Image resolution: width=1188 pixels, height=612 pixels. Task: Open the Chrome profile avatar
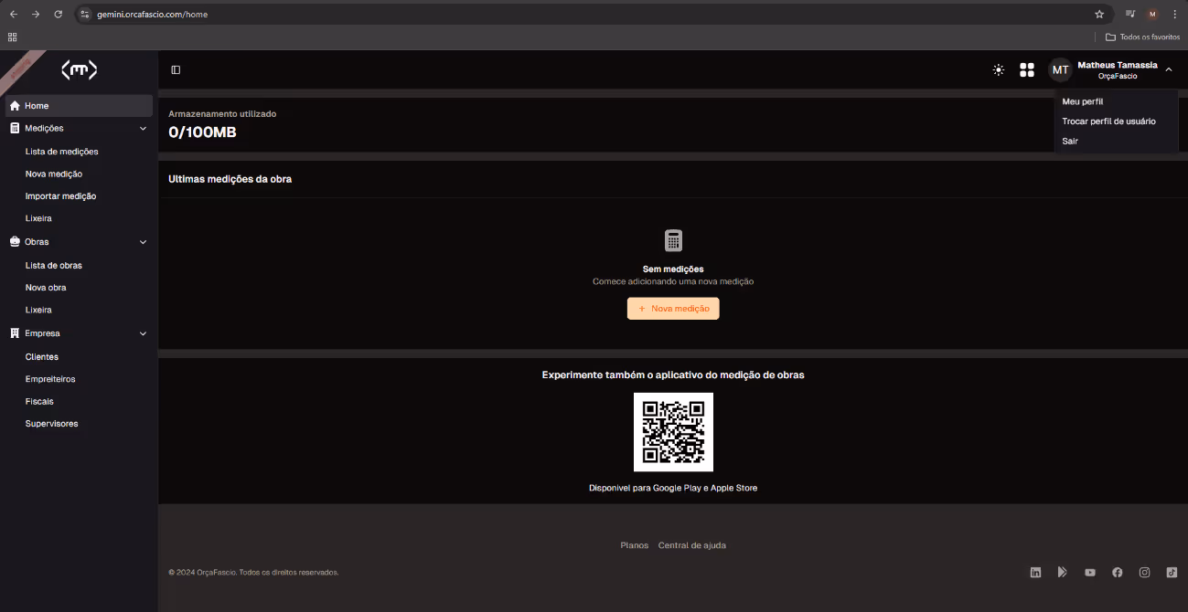pos(1152,15)
